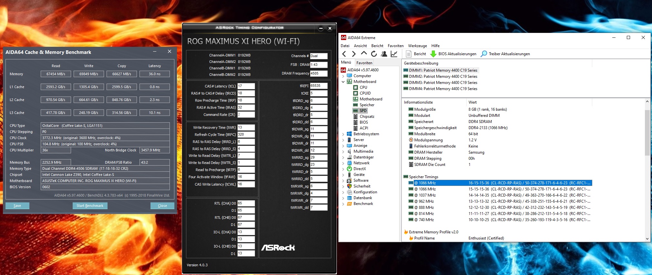The image size is (652, 275).
Task: Open the Werkzeuge menu
Action: (x=417, y=46)
